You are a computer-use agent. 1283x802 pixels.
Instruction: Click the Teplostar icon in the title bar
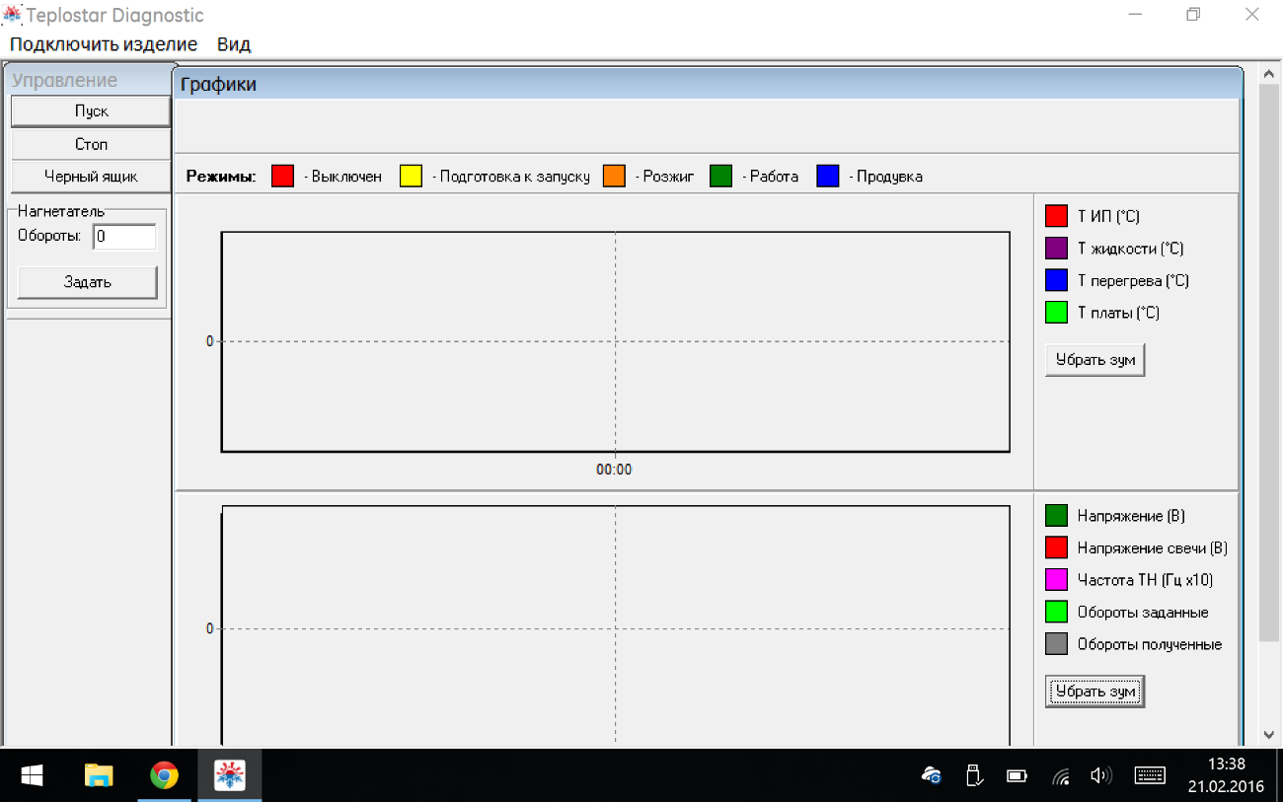14,15
